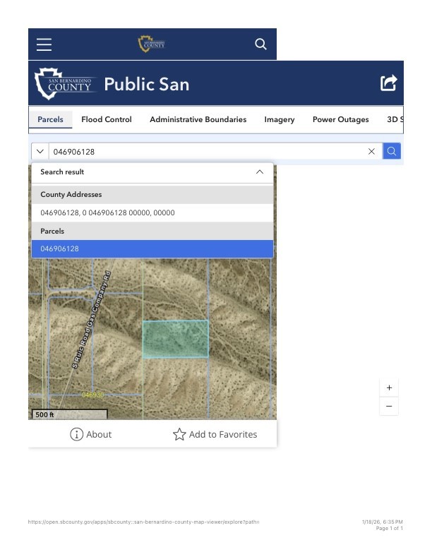Image resolution: width=432 pixels, height=559 pixels.
Task: Click the About info icon
Action: pyautogui.click(x=76, y=434)
